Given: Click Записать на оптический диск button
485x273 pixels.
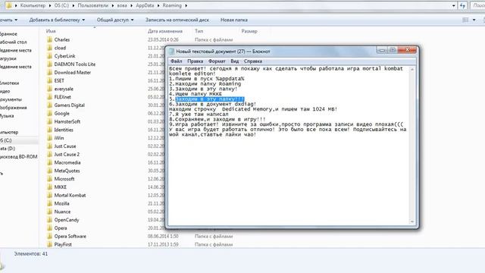Looking at the screenshot, I should click(x=177, y=20).
